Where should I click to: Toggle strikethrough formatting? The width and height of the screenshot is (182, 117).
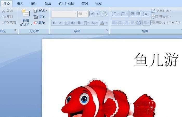tap(73, 23)
